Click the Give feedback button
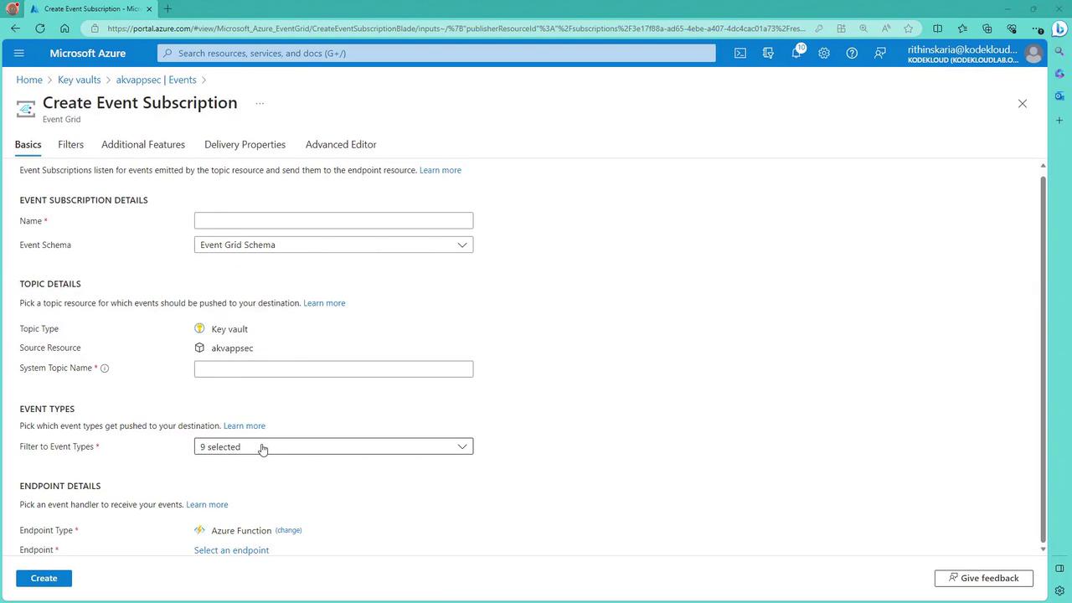Screen dimensions: 1072x603 click(x=983, y=578)
